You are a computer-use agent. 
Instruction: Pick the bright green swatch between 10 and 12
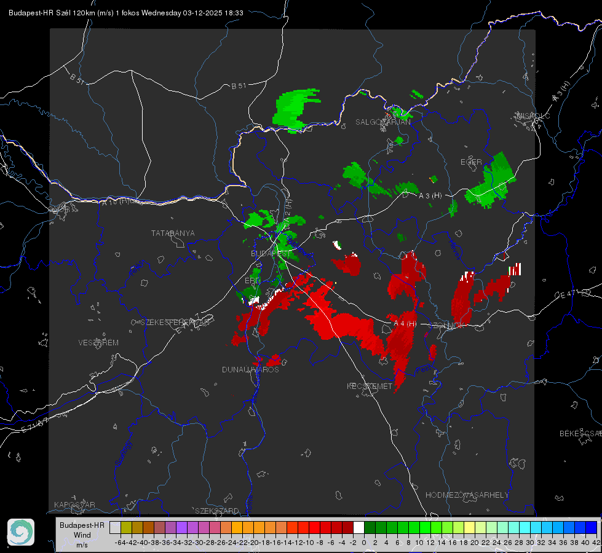tap(425, 527)
